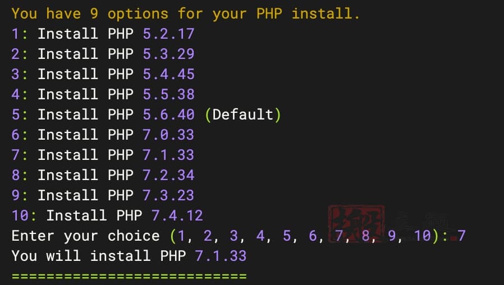The height and width of the screenshot is (285, 504).
Task: Click version 5.6.40 on the Default line
Action: [x=168, y=114]
